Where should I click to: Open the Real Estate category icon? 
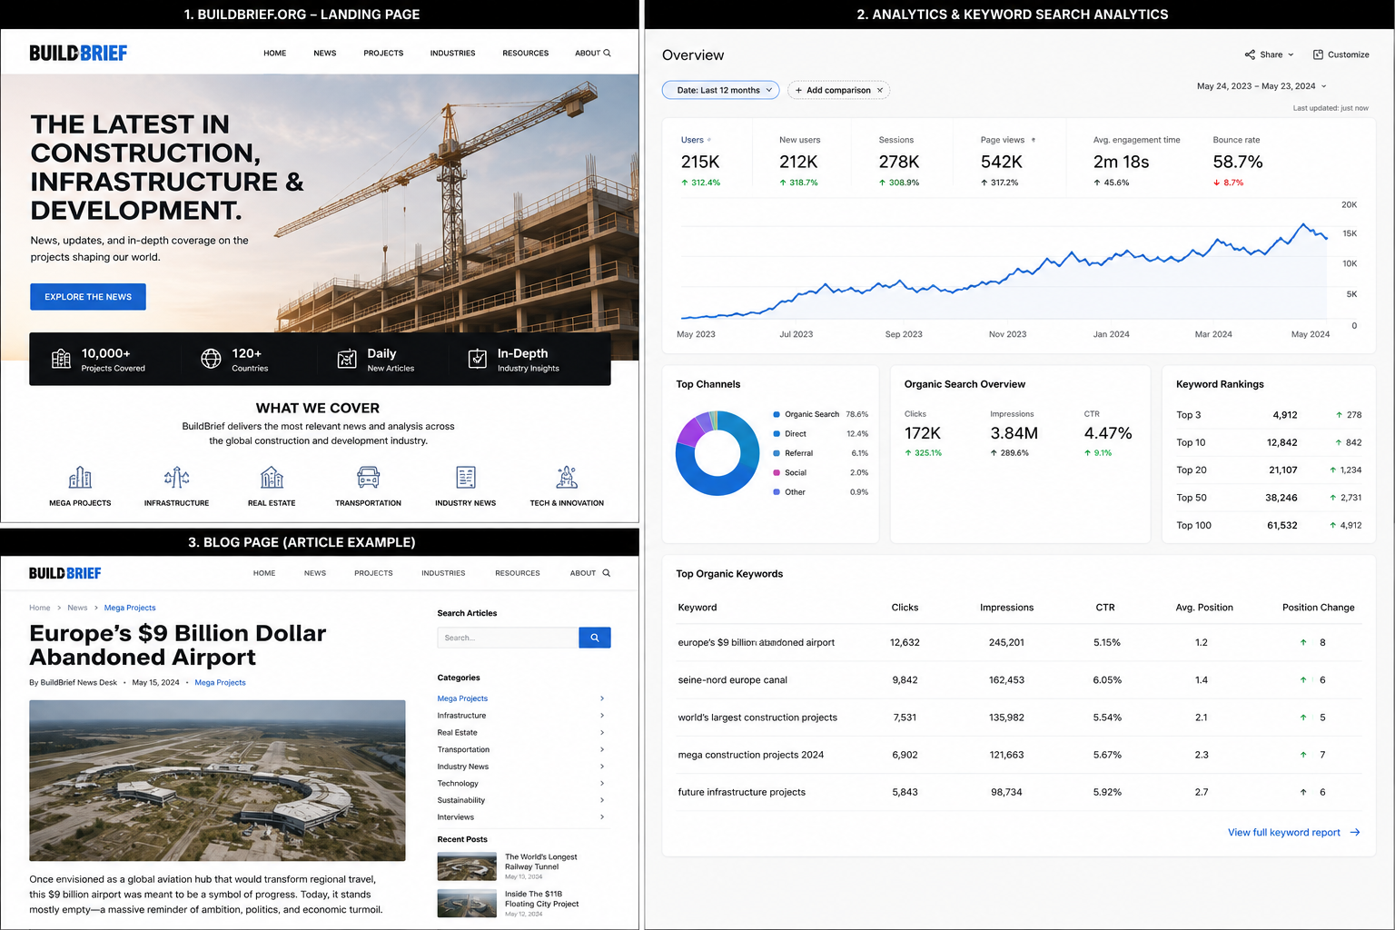pyautogui.click(x=272, y=477)
